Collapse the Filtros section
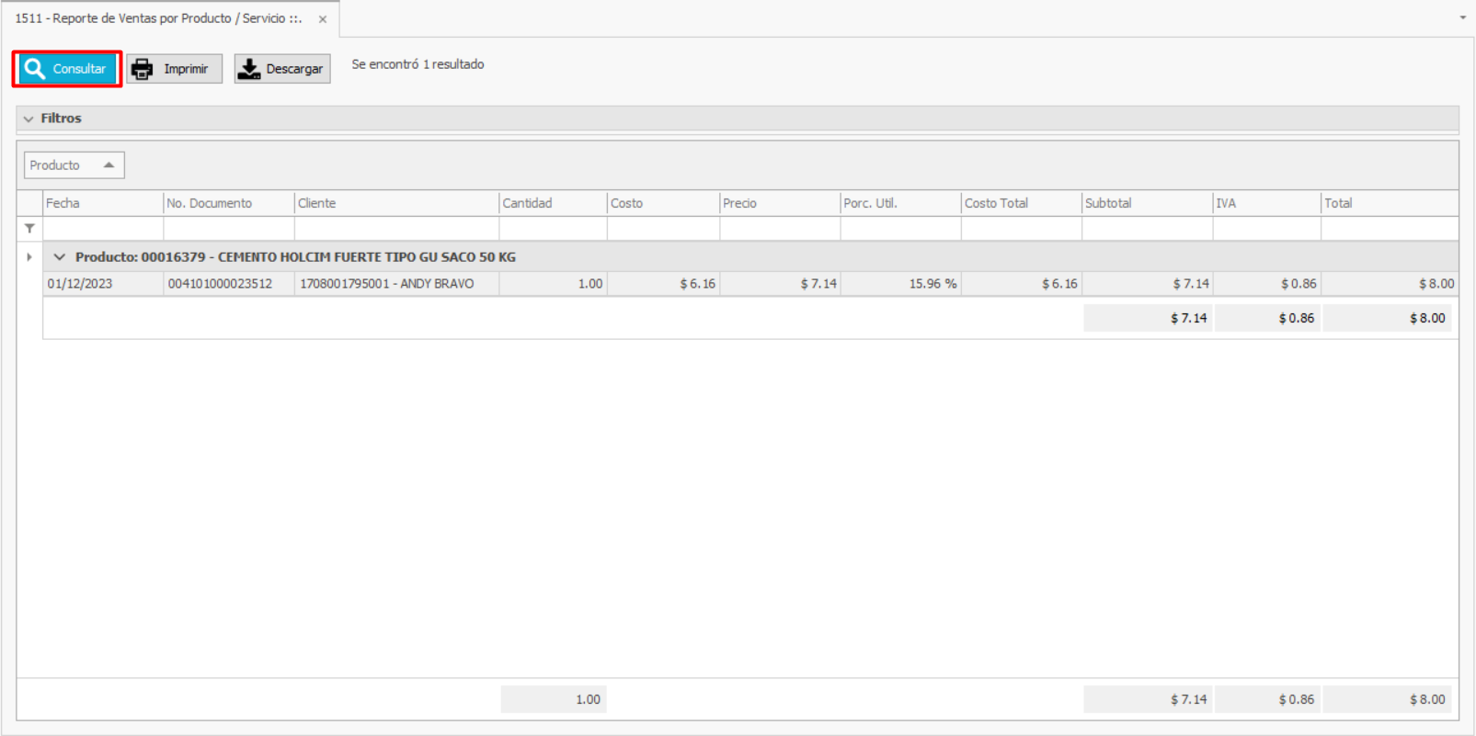 coord(29,119)
